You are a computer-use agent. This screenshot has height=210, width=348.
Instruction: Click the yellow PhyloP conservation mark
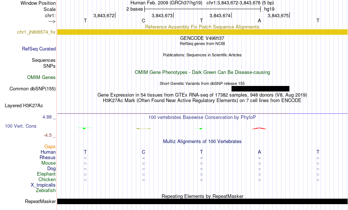[144, 128]
